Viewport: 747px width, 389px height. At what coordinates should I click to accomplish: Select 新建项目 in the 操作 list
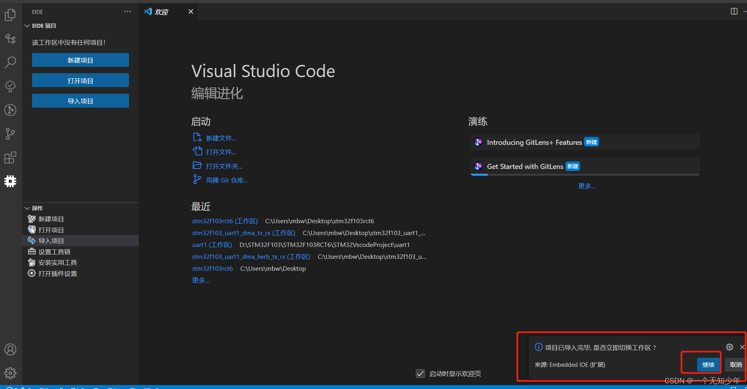tap(81, 219)
